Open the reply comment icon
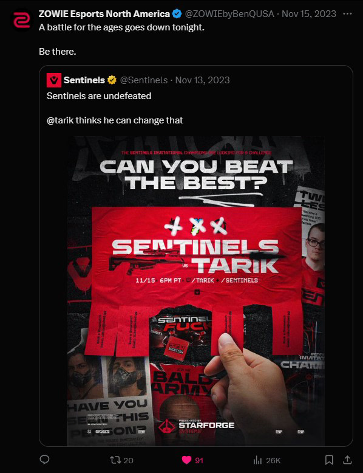This screenshot has height=473, width=363. pyautogui.click(x=44, y=460)
